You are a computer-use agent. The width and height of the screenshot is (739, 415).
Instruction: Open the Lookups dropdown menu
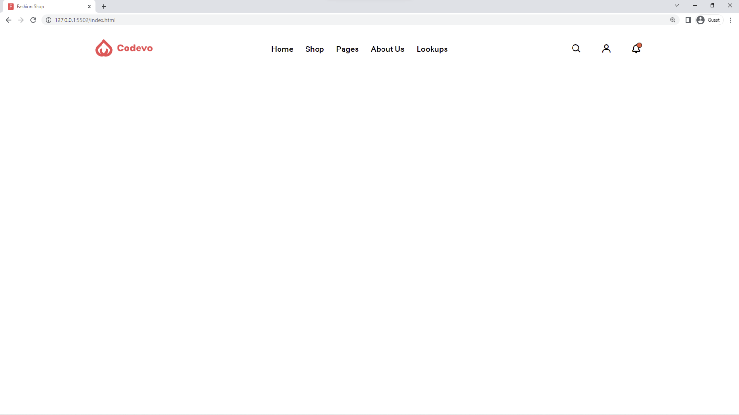(432, 49)
